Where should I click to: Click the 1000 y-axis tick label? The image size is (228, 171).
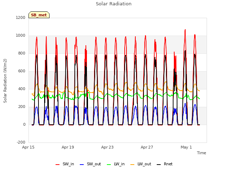coord(21,36)
